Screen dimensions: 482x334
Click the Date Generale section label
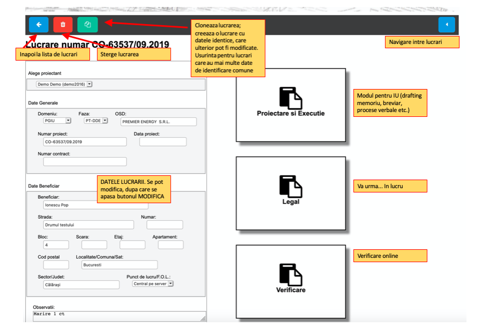coord(43,103)
